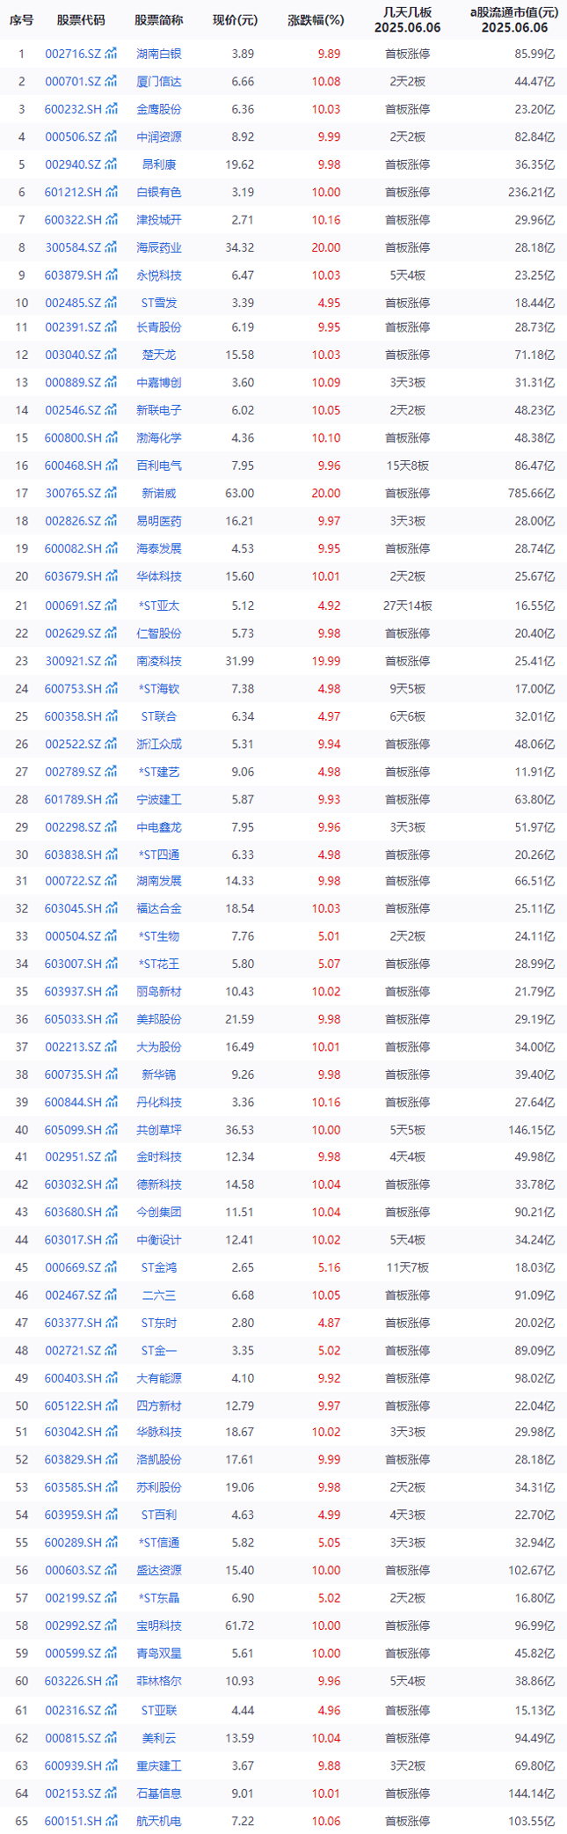
Task: Select stock name 百利电气
Action: (x=159, y=466)
